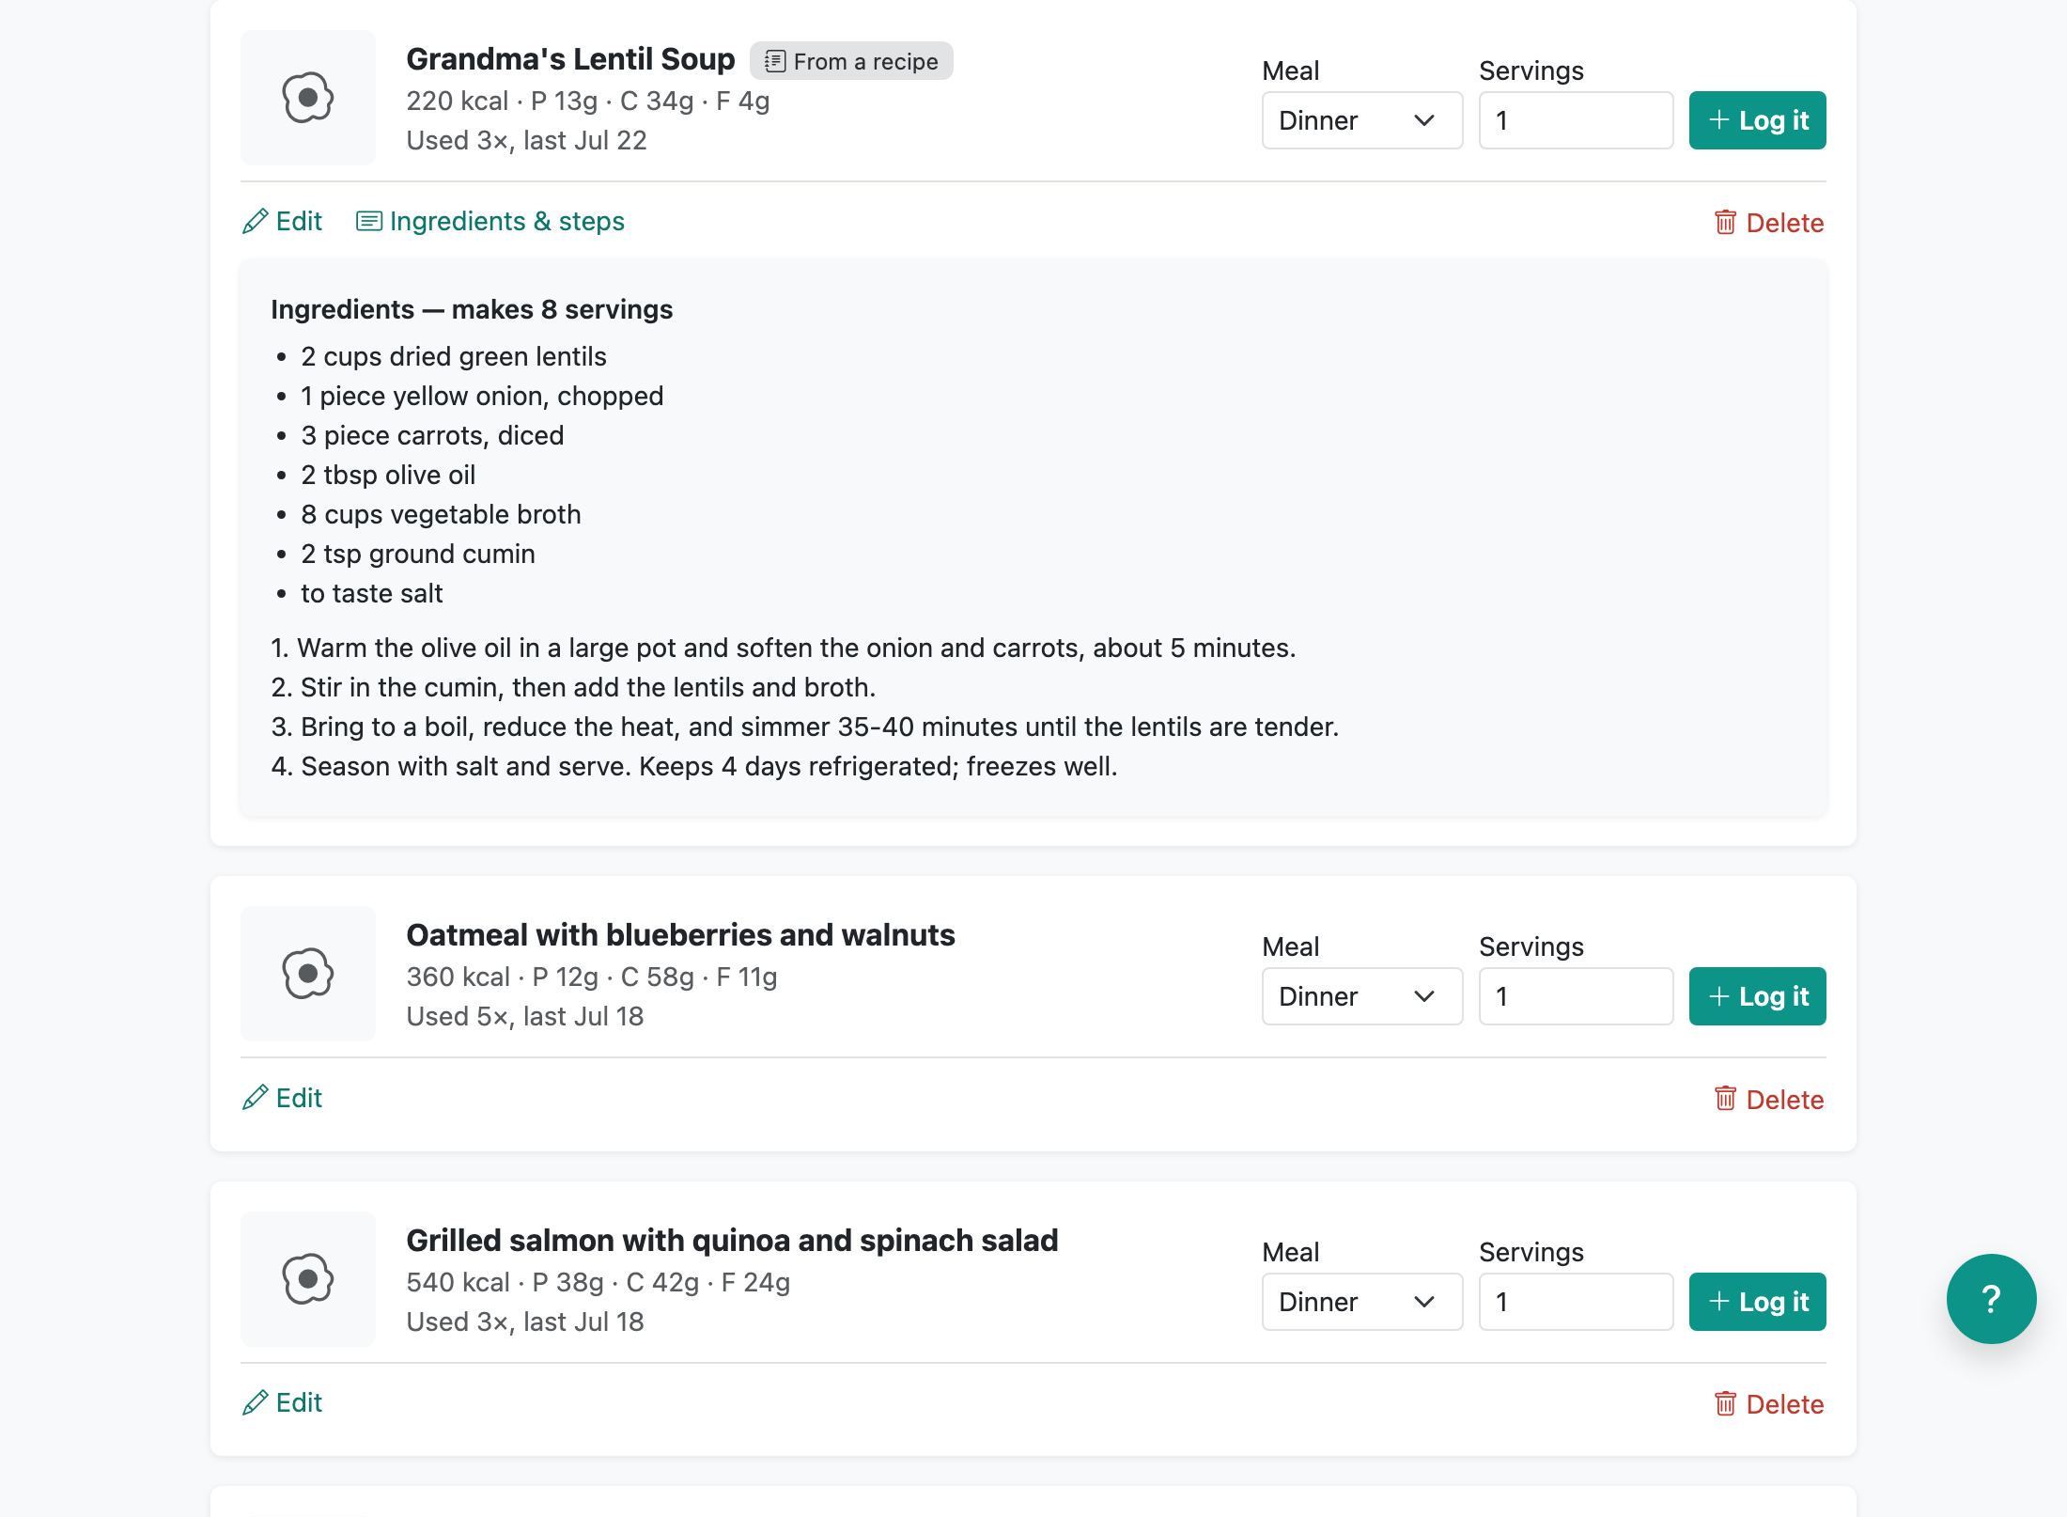Click 'Used 3×, last Jul 22' text

[526, 140]
